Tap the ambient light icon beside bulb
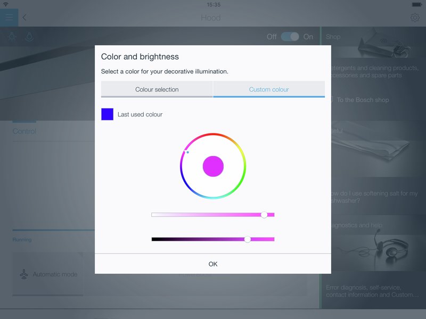This screenshot has height=319, width=426. (30, 37)
